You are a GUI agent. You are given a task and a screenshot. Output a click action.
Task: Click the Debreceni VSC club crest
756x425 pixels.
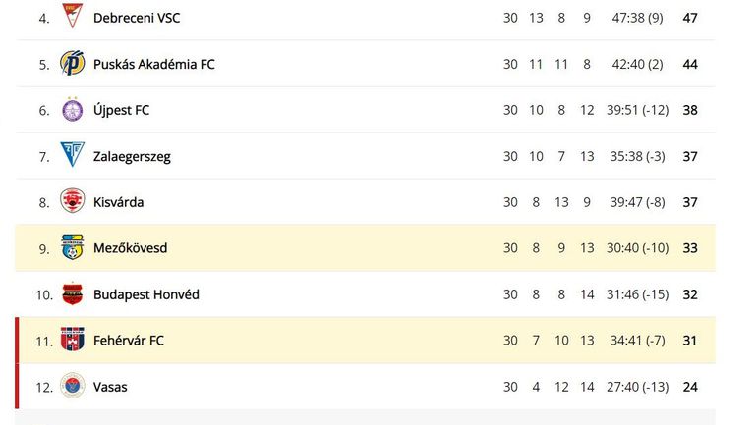click(x=73, y=16)
